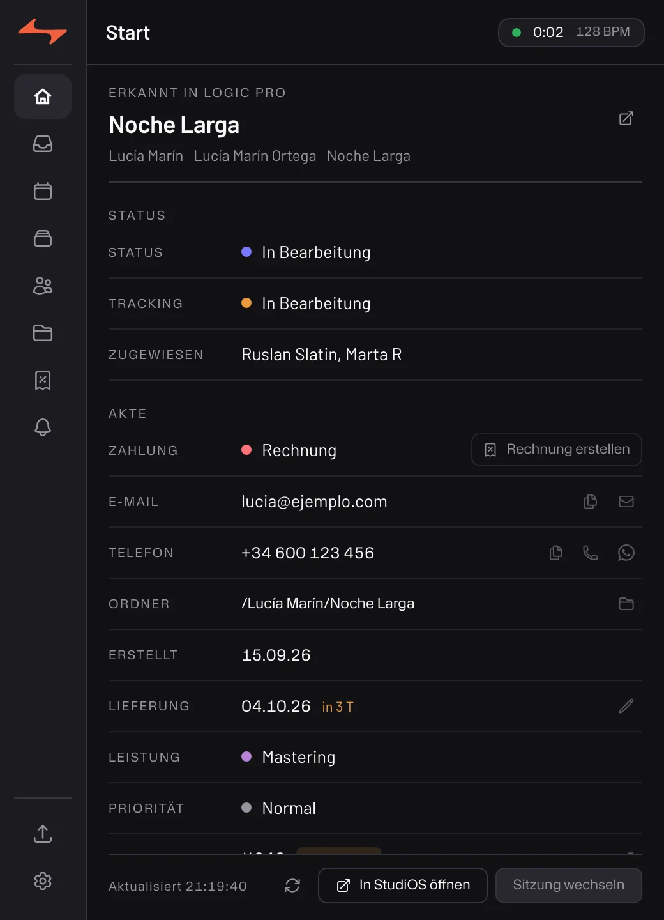Send mail via envelope icon
The height and width of the screenshot is (920, 664).
point(626,502)
